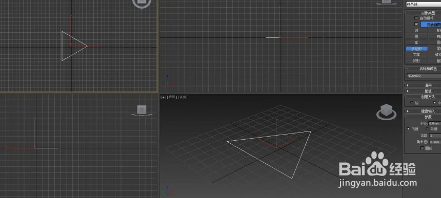Select the partly visible 矩形 button

(435, 31)
